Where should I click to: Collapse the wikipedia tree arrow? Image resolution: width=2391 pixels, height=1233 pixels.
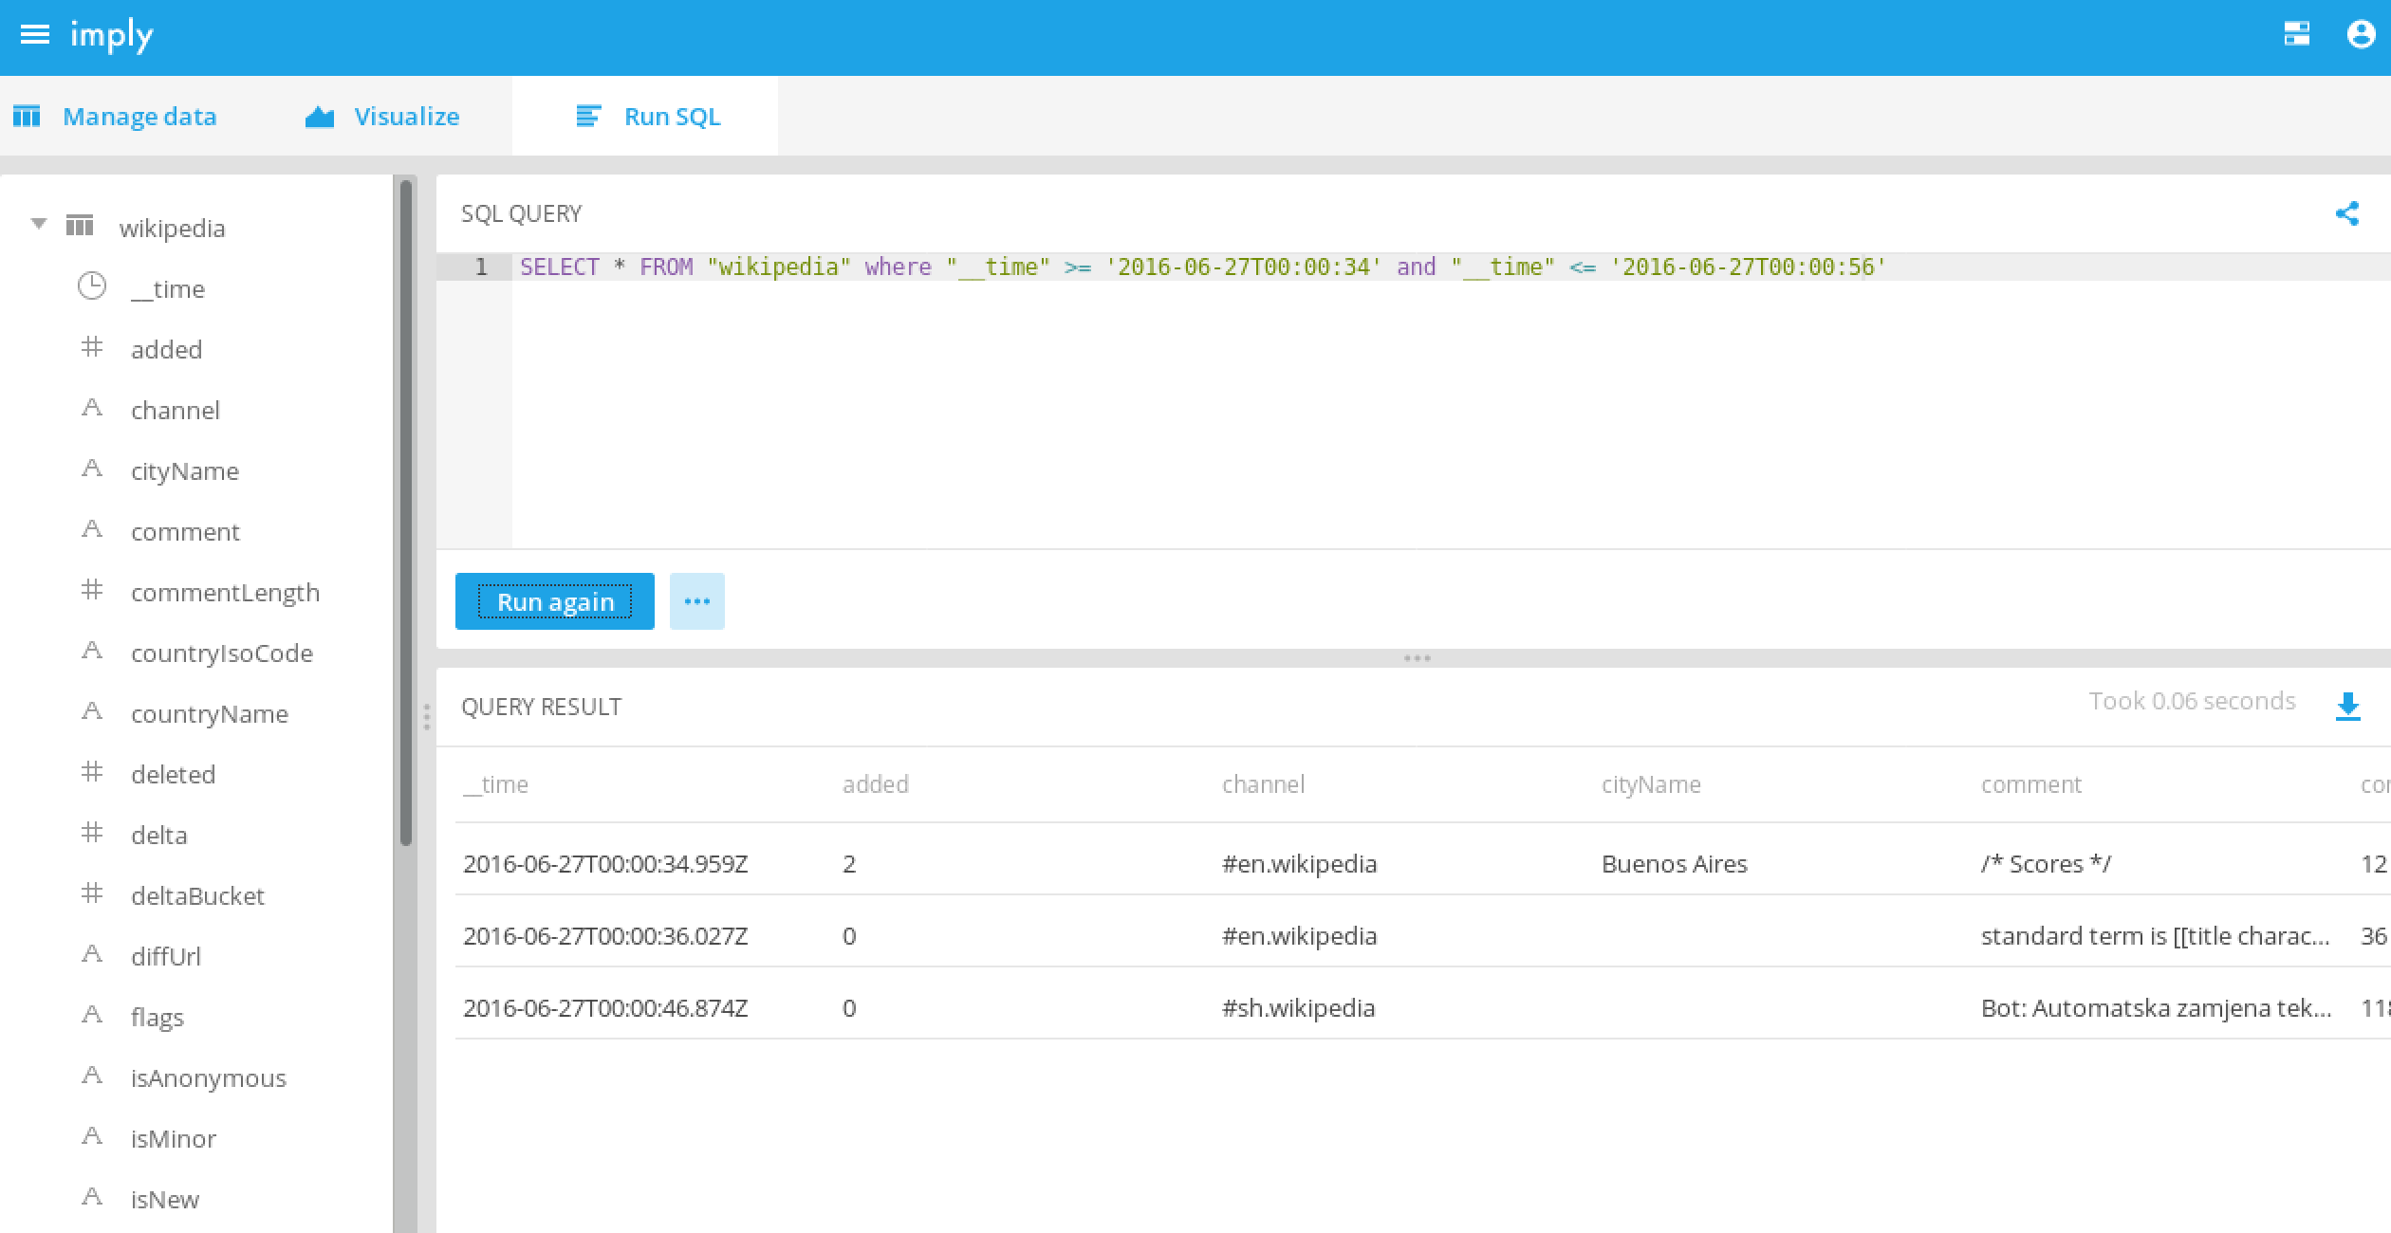tap(39, 225)
